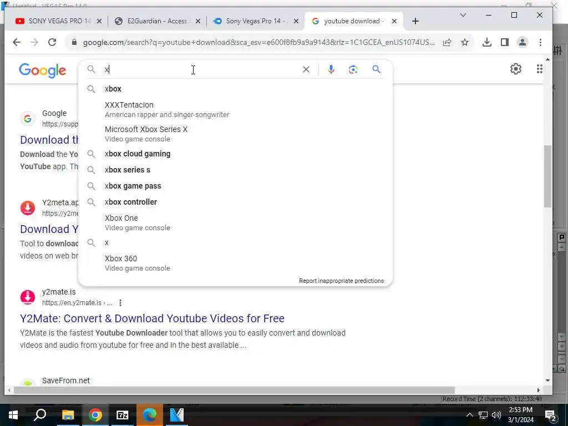Open a new browser tab
568x426 pixels.
click(x=415, y=22)
